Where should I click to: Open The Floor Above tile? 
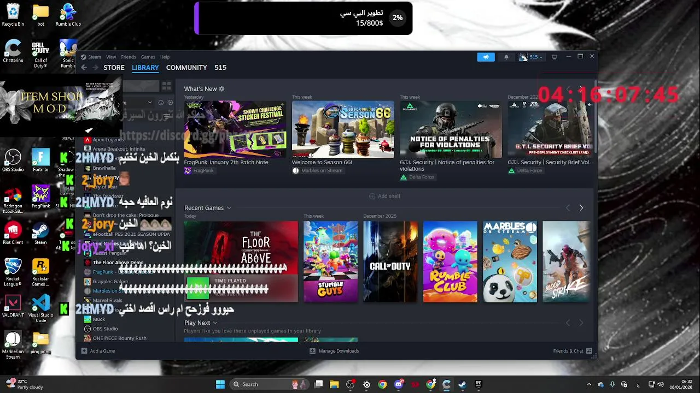(241, 261)
